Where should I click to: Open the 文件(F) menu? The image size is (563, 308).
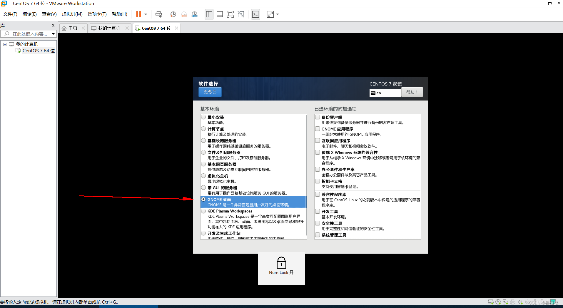point(10,14)
